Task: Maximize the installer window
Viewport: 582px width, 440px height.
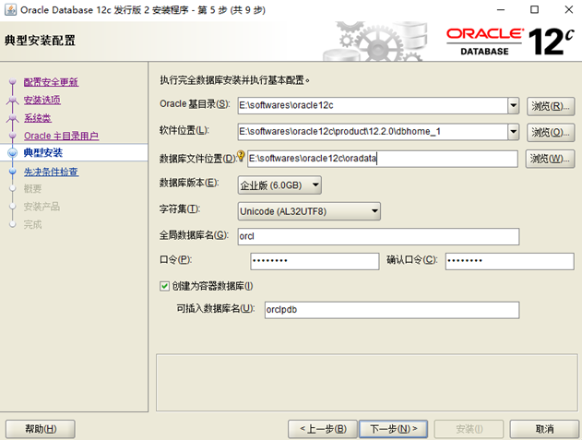Action: pyautogui.click(x=534, y=9)
